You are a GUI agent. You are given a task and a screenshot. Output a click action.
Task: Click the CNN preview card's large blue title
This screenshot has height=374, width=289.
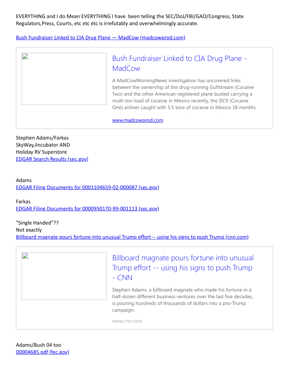coord(183,268)
